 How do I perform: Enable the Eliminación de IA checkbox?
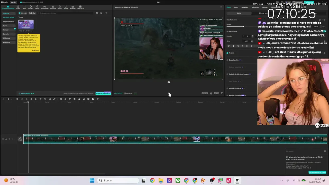point(227,88)
